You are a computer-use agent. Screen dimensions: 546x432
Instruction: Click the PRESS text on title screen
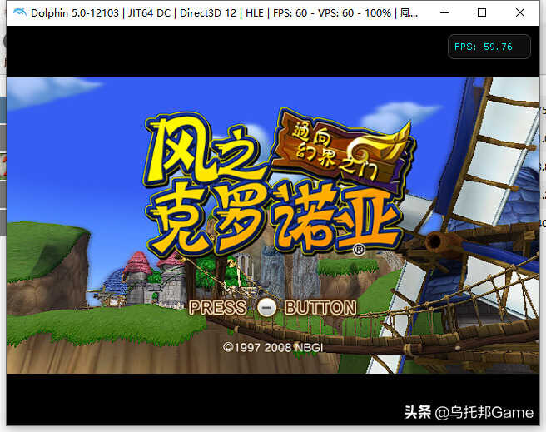218,308
